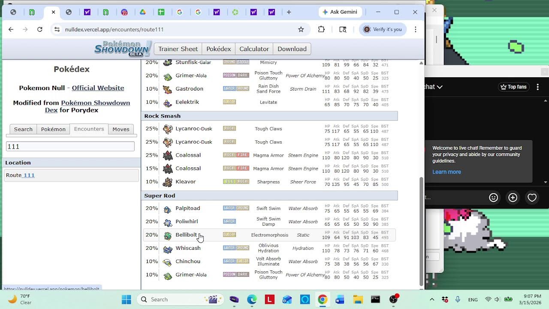Screen dimensions: 549x309
Task: Click the Gastrodon sprite icon
Action: click(168, 89)
